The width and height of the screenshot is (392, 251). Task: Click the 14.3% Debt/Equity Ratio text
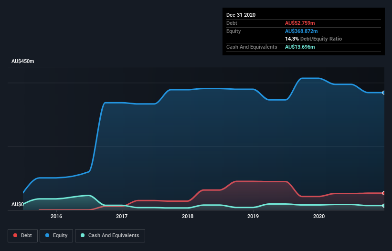pos(314,39)
